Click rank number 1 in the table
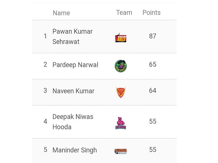 tap(45, 36)
